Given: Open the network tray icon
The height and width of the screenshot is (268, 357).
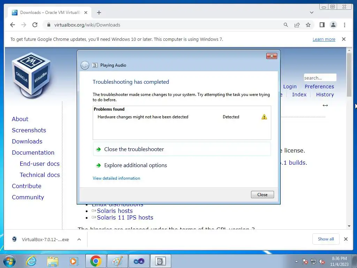Looking at the screenshot, I should (313, 261).
